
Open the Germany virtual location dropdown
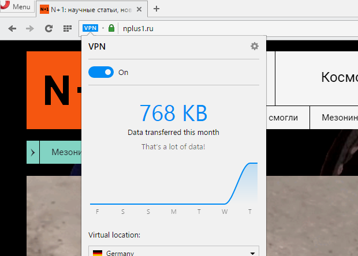click(x=174, y=251)
